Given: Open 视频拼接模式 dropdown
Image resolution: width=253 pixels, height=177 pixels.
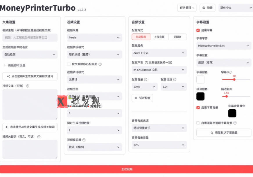Looking at the screenshot, I should pyautogui.click(x=95, y=55).
